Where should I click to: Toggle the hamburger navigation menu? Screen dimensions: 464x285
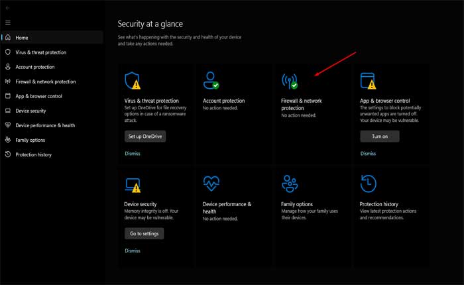click(x=8, y=23)
